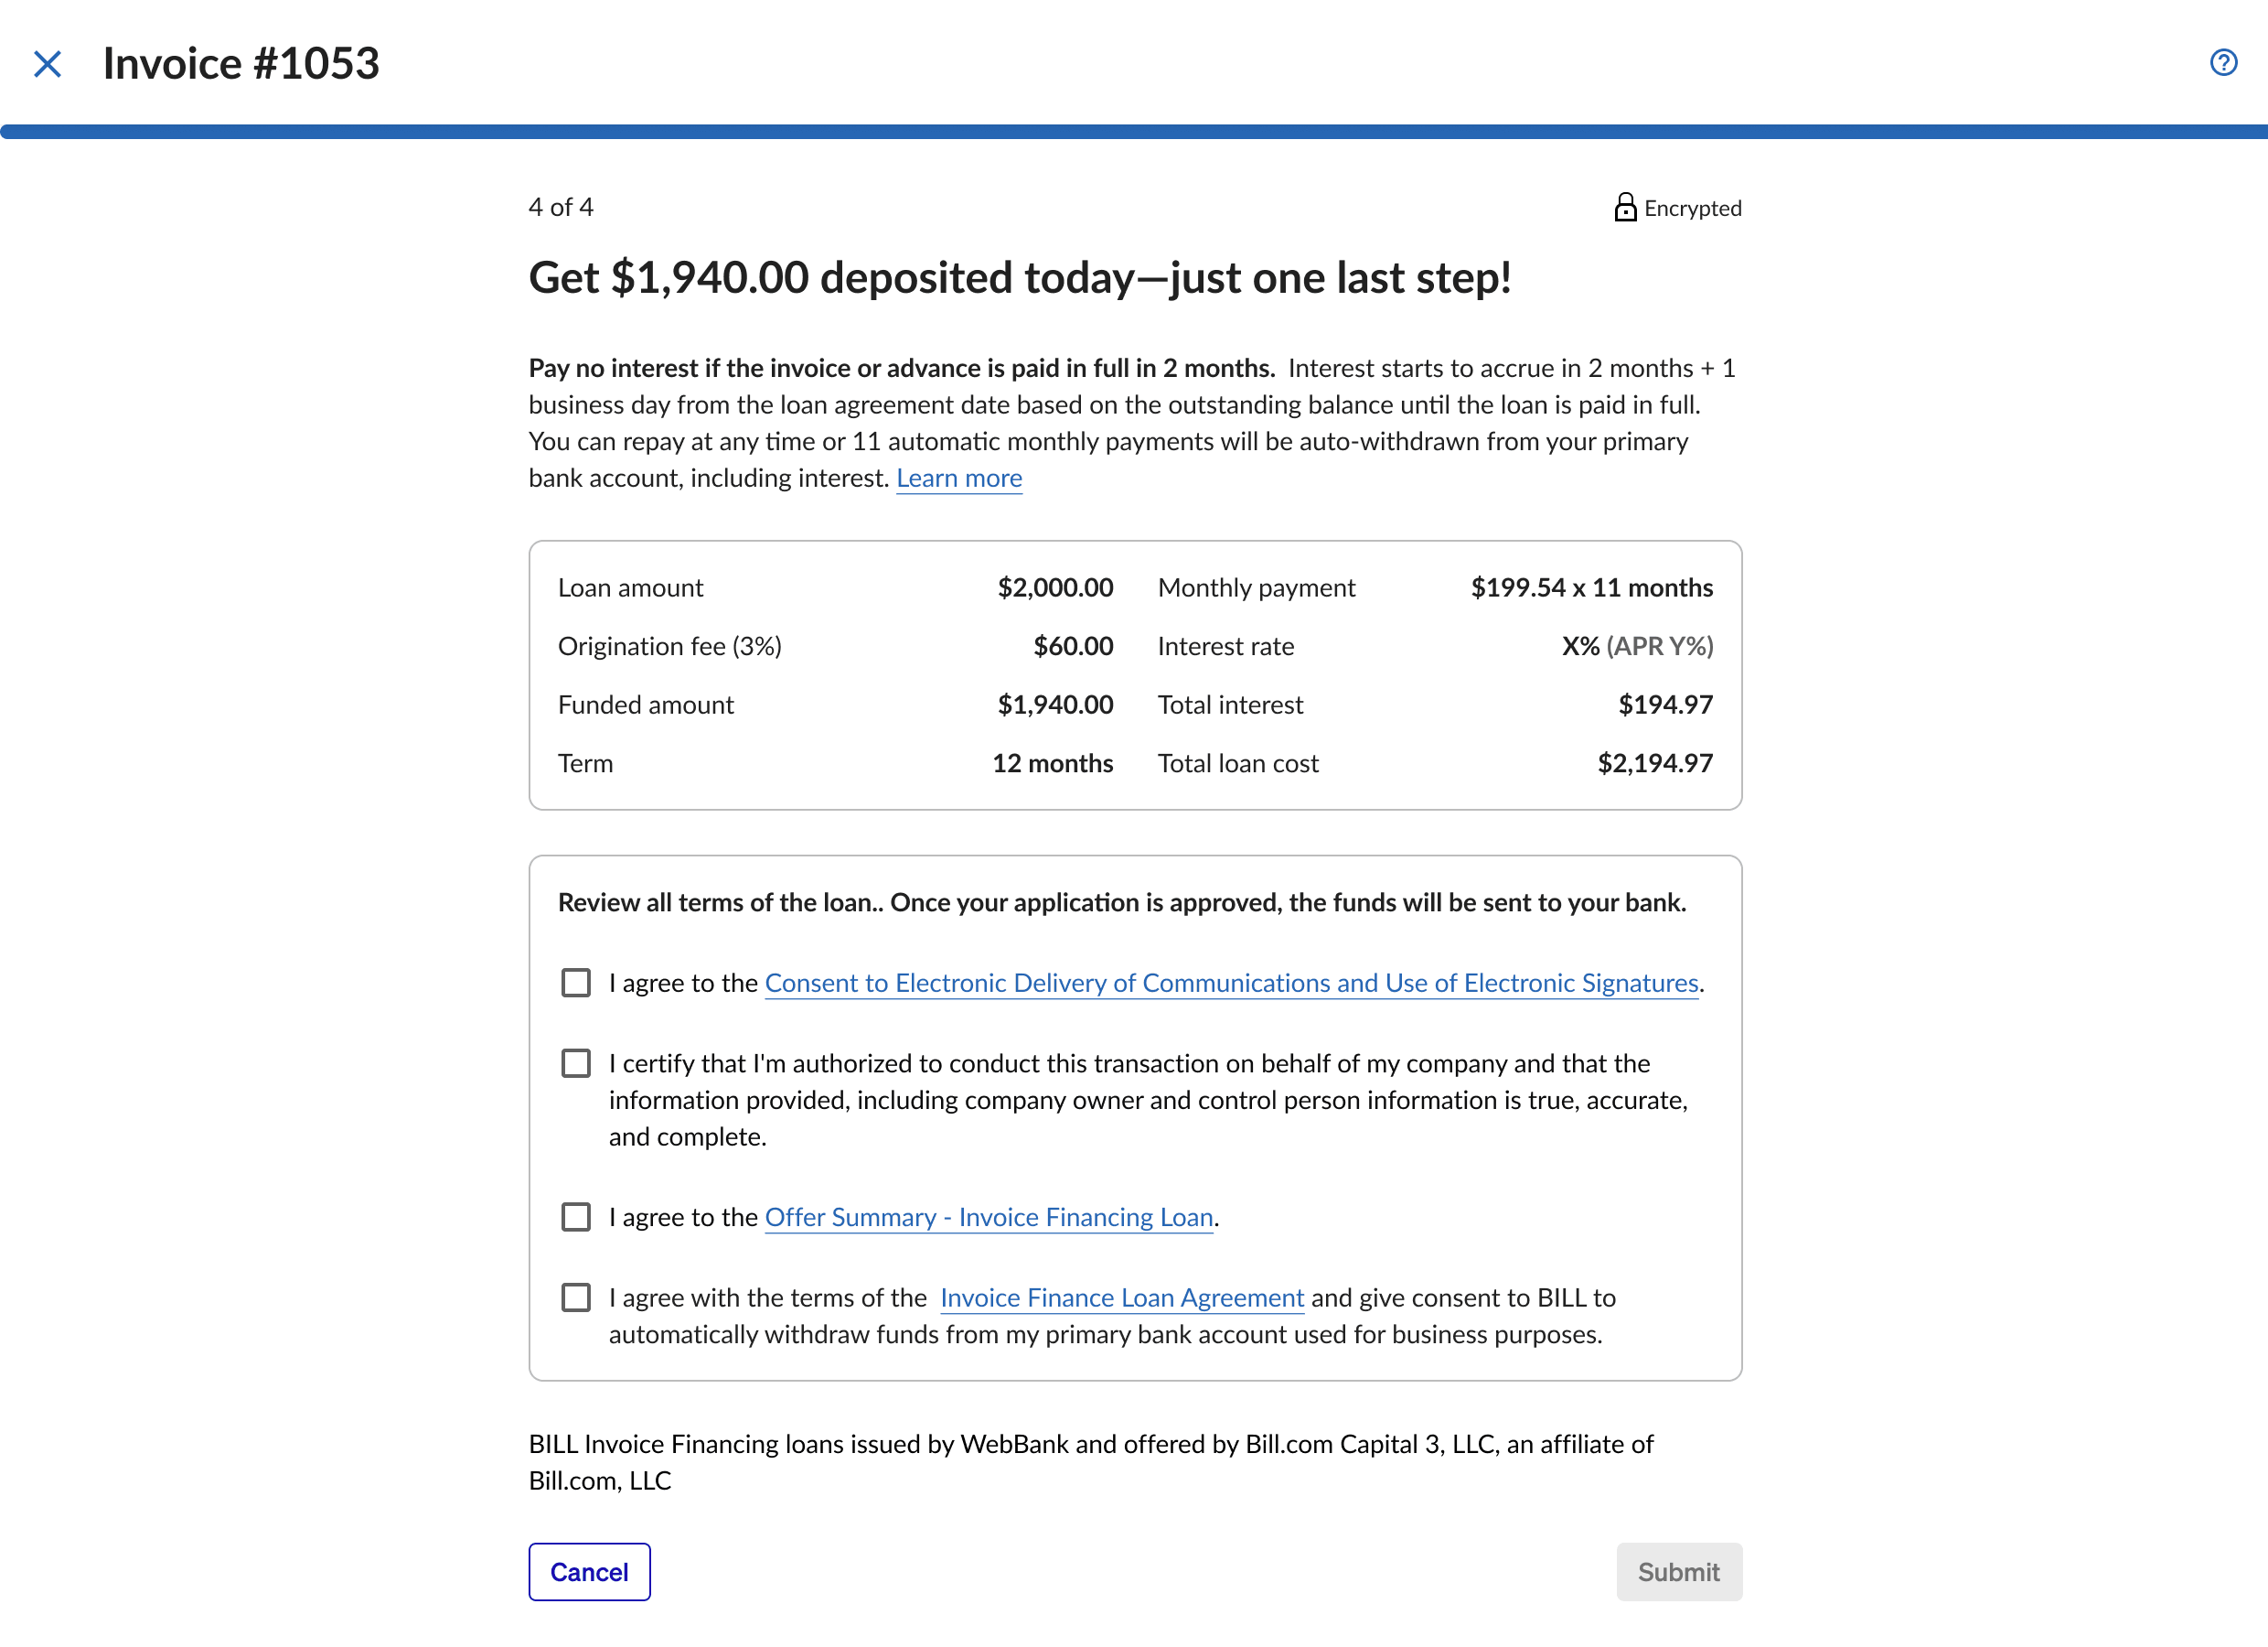This screenshot has height=1647, width=2268.
Task: Open Consent to Electronic Delivery of Communications link
Action: (x=1231, y=983)
